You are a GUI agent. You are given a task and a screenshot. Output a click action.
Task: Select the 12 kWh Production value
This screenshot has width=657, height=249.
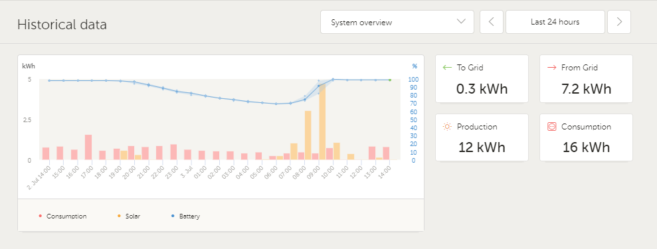[x=482, y=147]
